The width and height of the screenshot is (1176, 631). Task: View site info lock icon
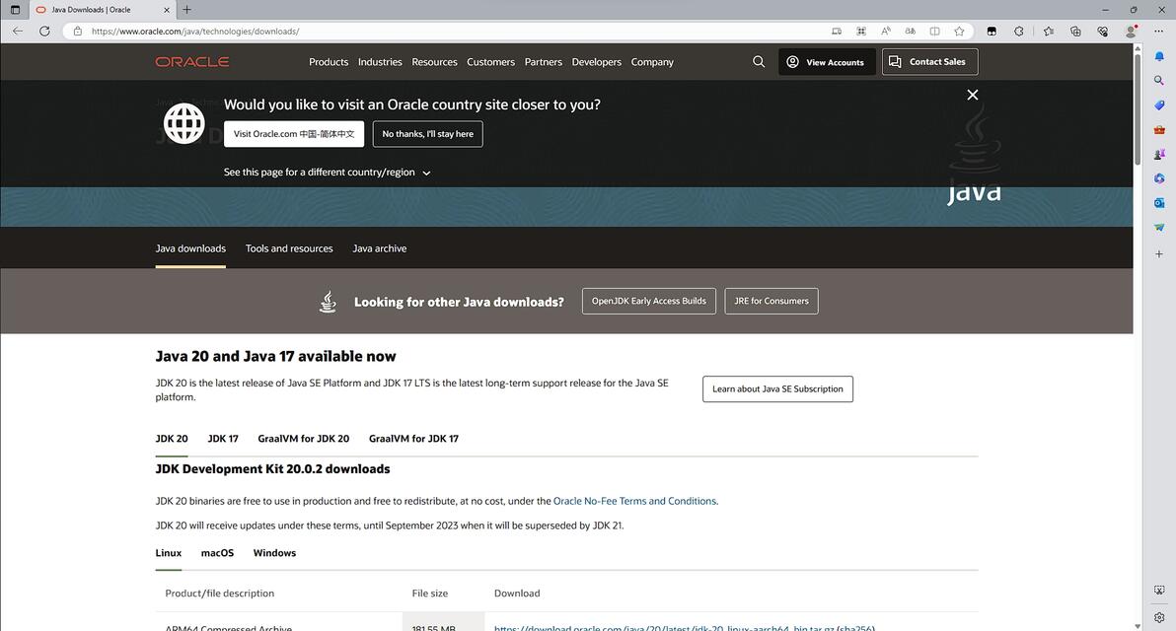click(77, 31)
